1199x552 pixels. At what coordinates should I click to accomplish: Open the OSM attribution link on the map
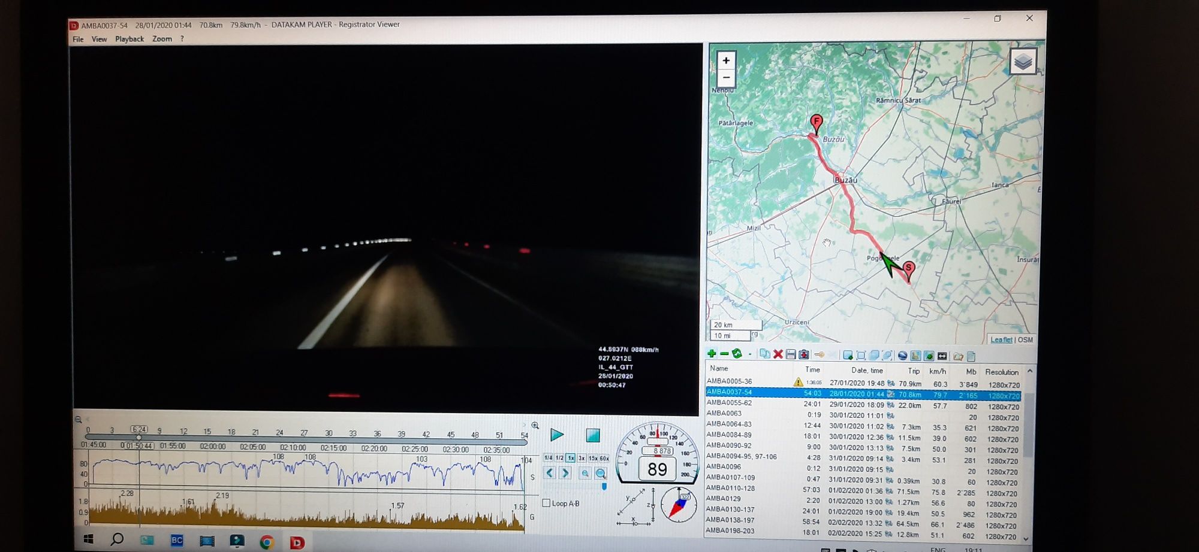click(1025, 339)
